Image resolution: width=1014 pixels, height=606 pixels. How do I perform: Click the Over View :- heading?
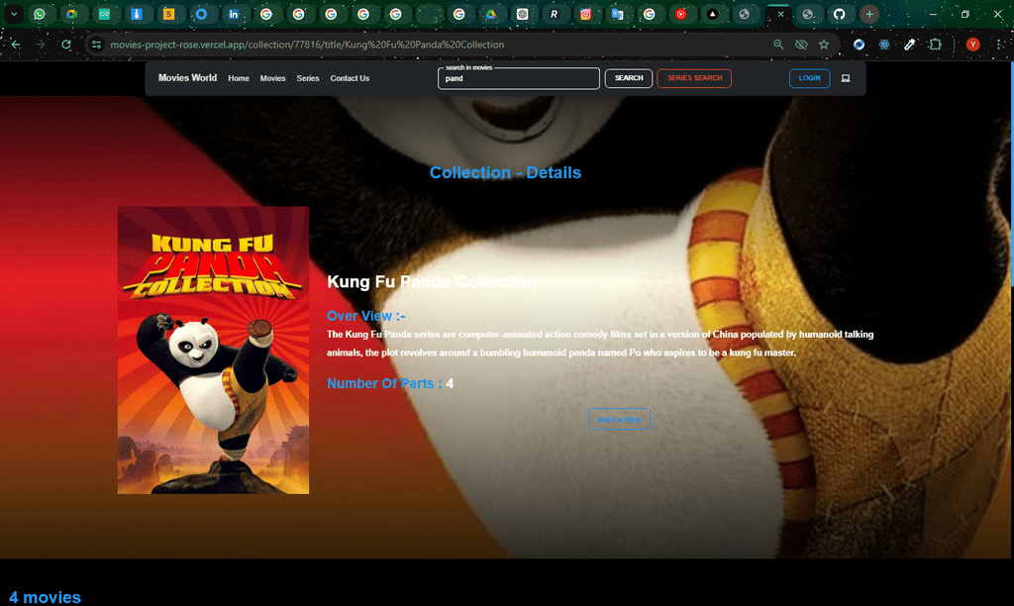pyautogui.click(x=366, y=316)
